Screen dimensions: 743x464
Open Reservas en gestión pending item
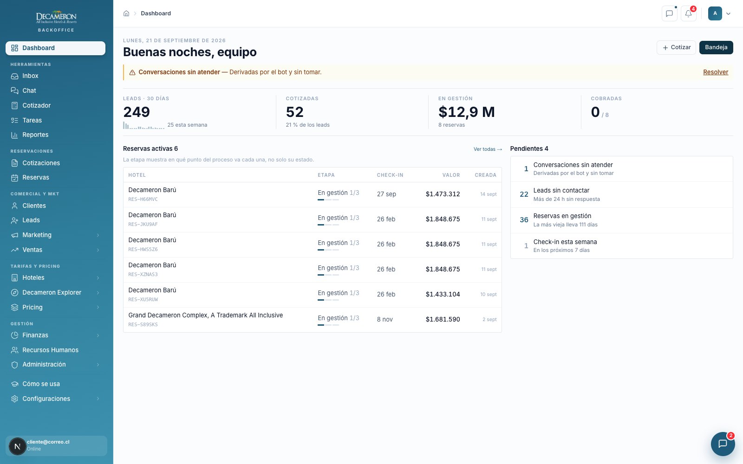(621, 220)
